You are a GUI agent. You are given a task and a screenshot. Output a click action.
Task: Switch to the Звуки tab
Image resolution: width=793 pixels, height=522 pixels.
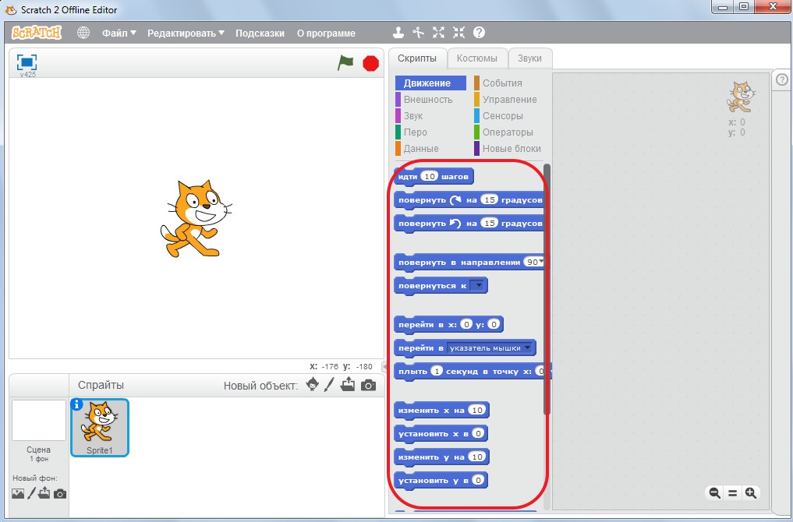[529, 58]
